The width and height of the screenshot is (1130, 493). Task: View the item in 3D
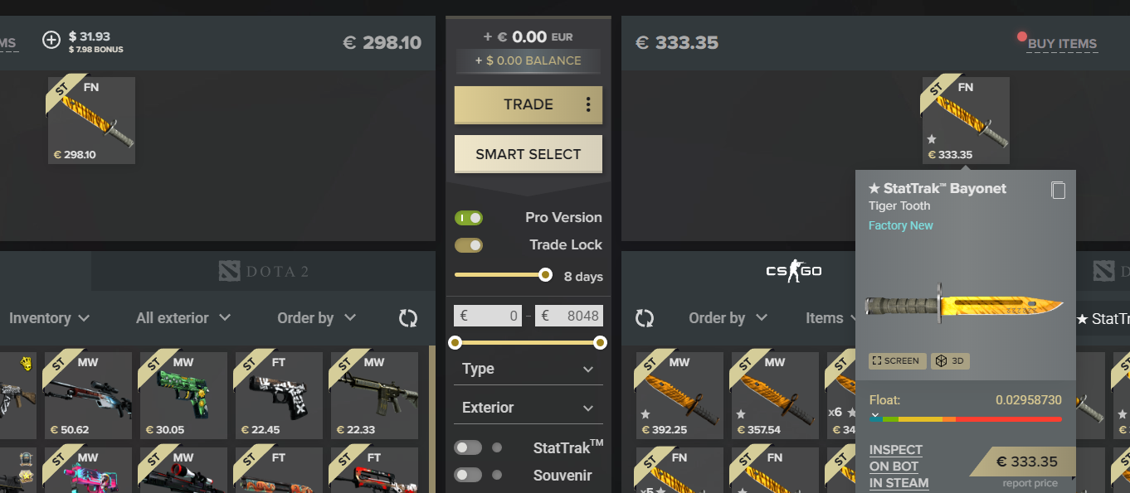coord(950,361)
